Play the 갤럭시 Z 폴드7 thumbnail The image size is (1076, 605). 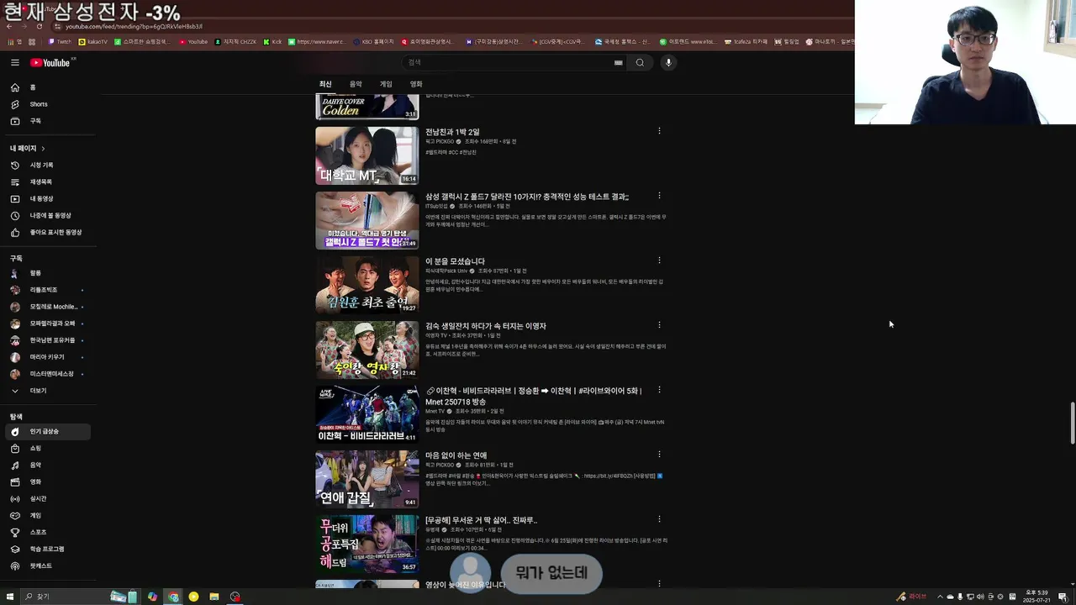pos(367,220)
